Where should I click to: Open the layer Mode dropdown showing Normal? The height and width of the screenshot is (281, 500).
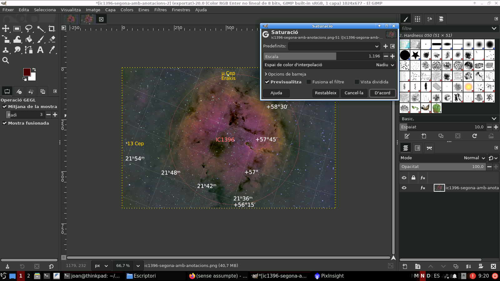point(474,158)
